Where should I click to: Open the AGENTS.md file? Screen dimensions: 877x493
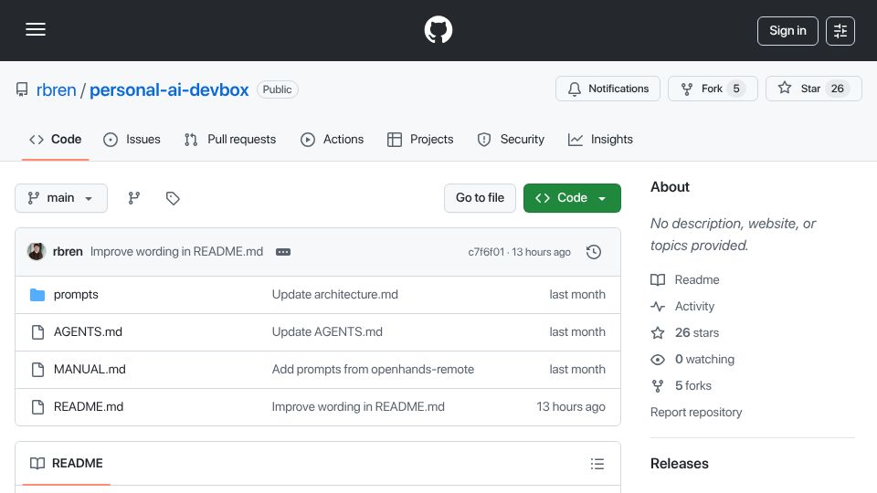[x=88, y=332]
